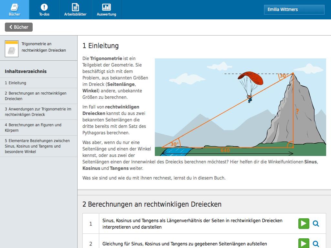Jump to chapter 1 Einleitung

coord(16,83)
